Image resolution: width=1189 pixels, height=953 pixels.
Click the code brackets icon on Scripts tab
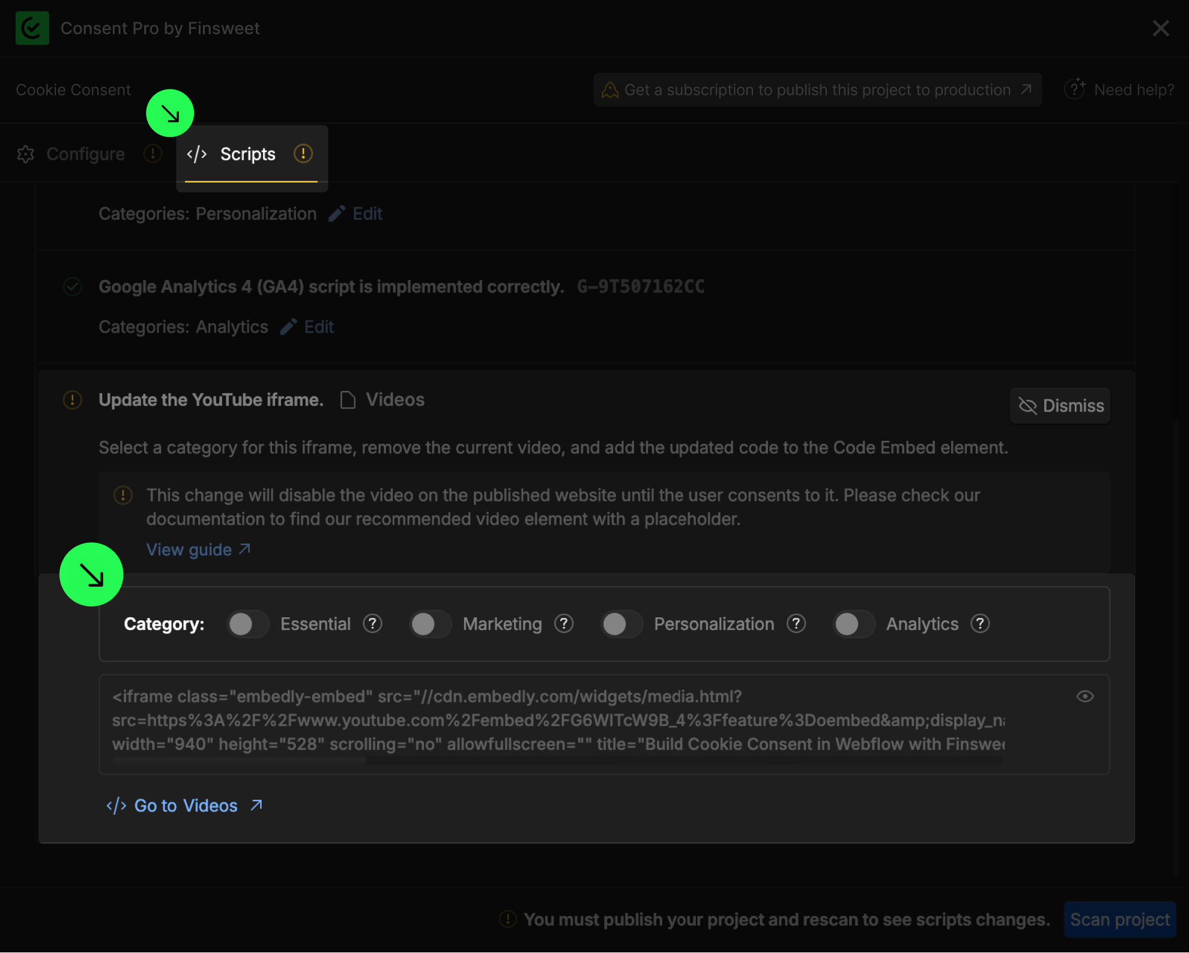click(197, 154)
